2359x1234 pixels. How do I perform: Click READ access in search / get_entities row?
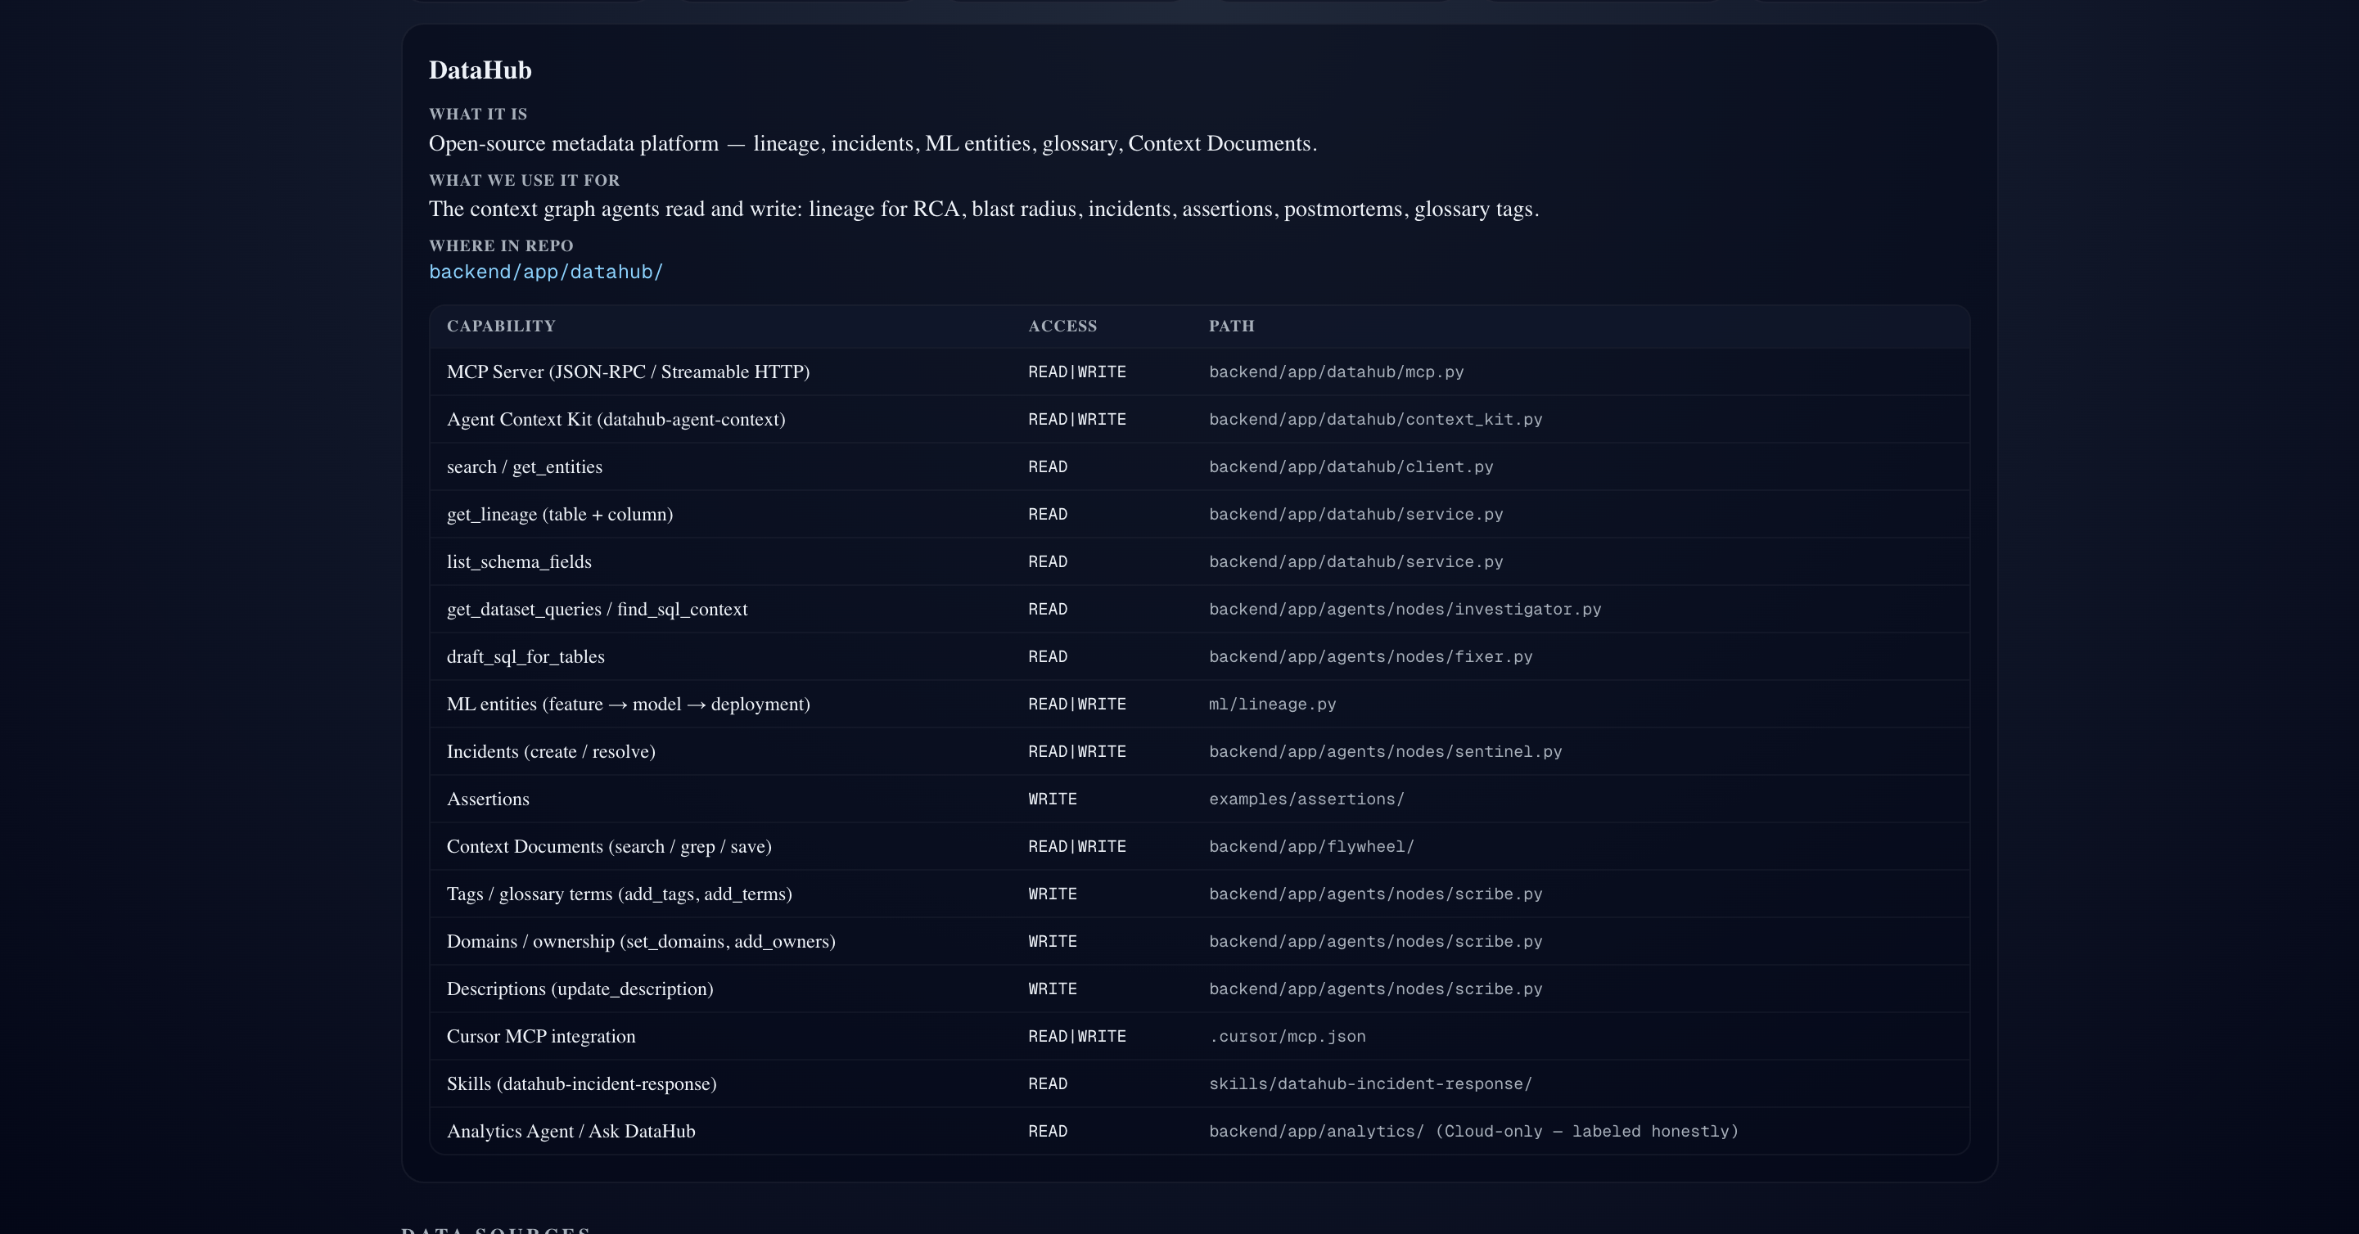(x=1048, y=467)
